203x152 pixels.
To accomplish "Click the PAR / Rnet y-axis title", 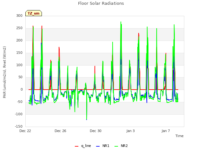I will point(4,72).
